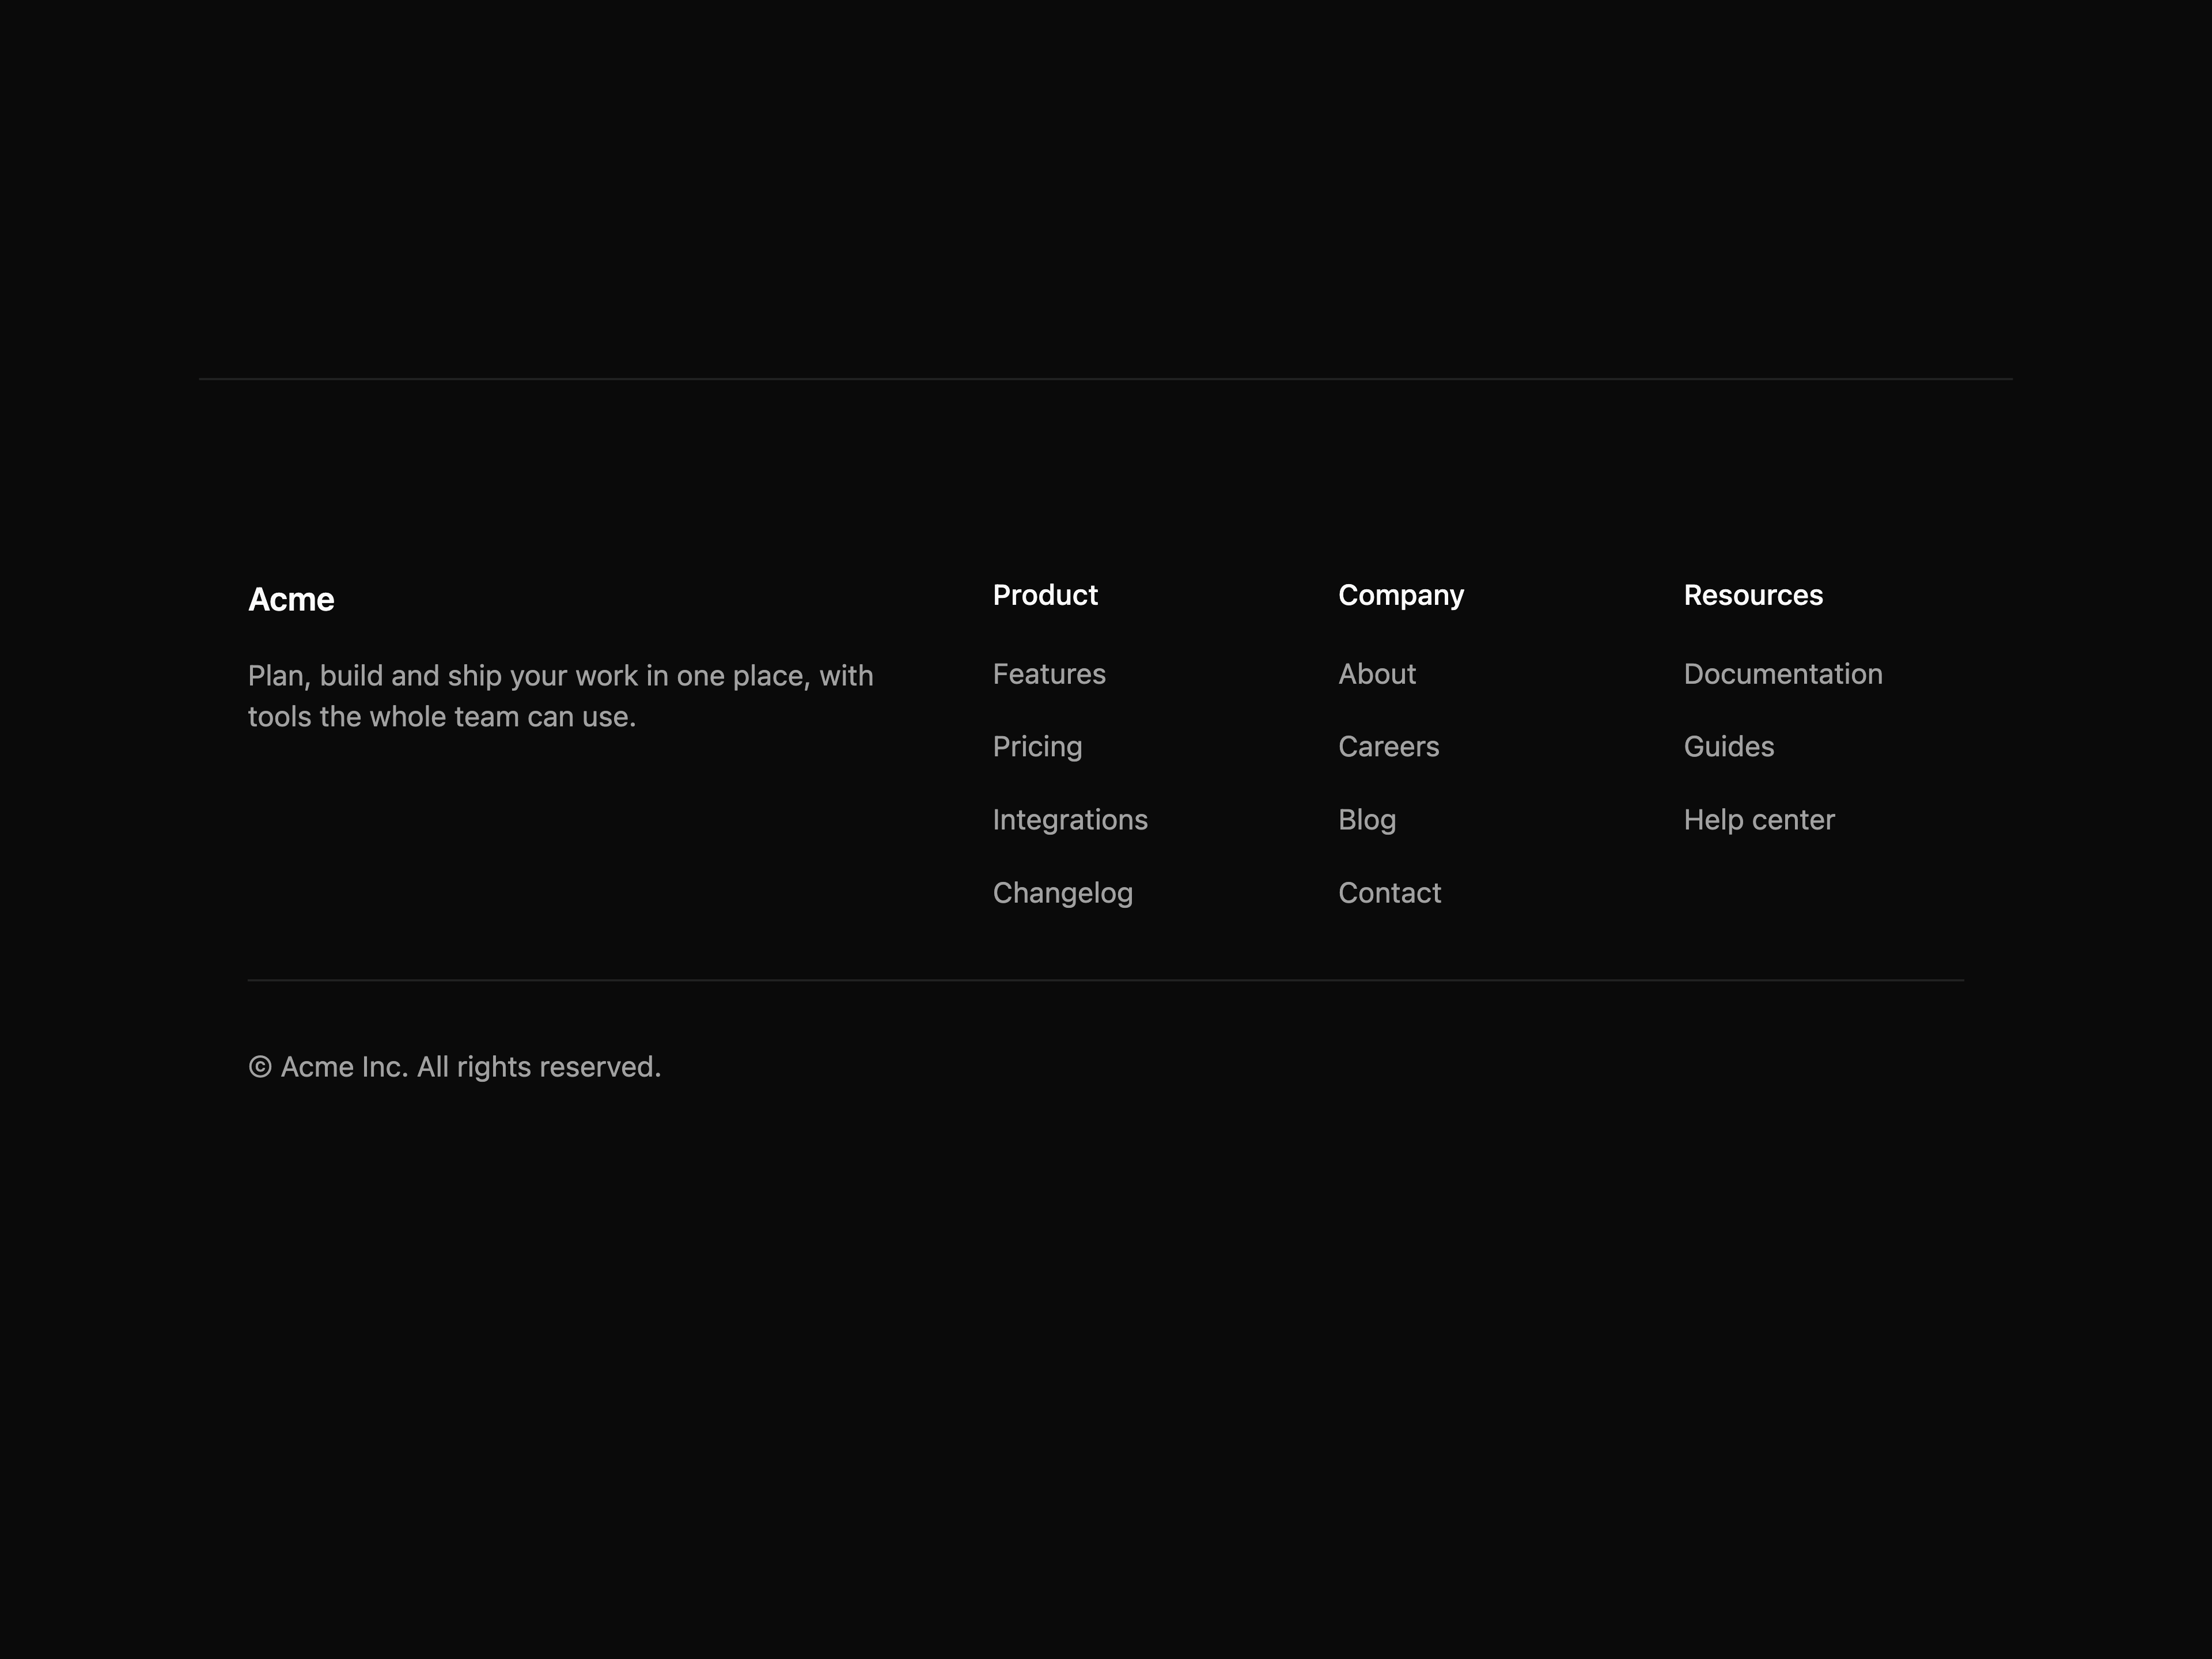Click the Resources column heading
This screenshot has height=1659, width=2212.
pos(1753,595)
